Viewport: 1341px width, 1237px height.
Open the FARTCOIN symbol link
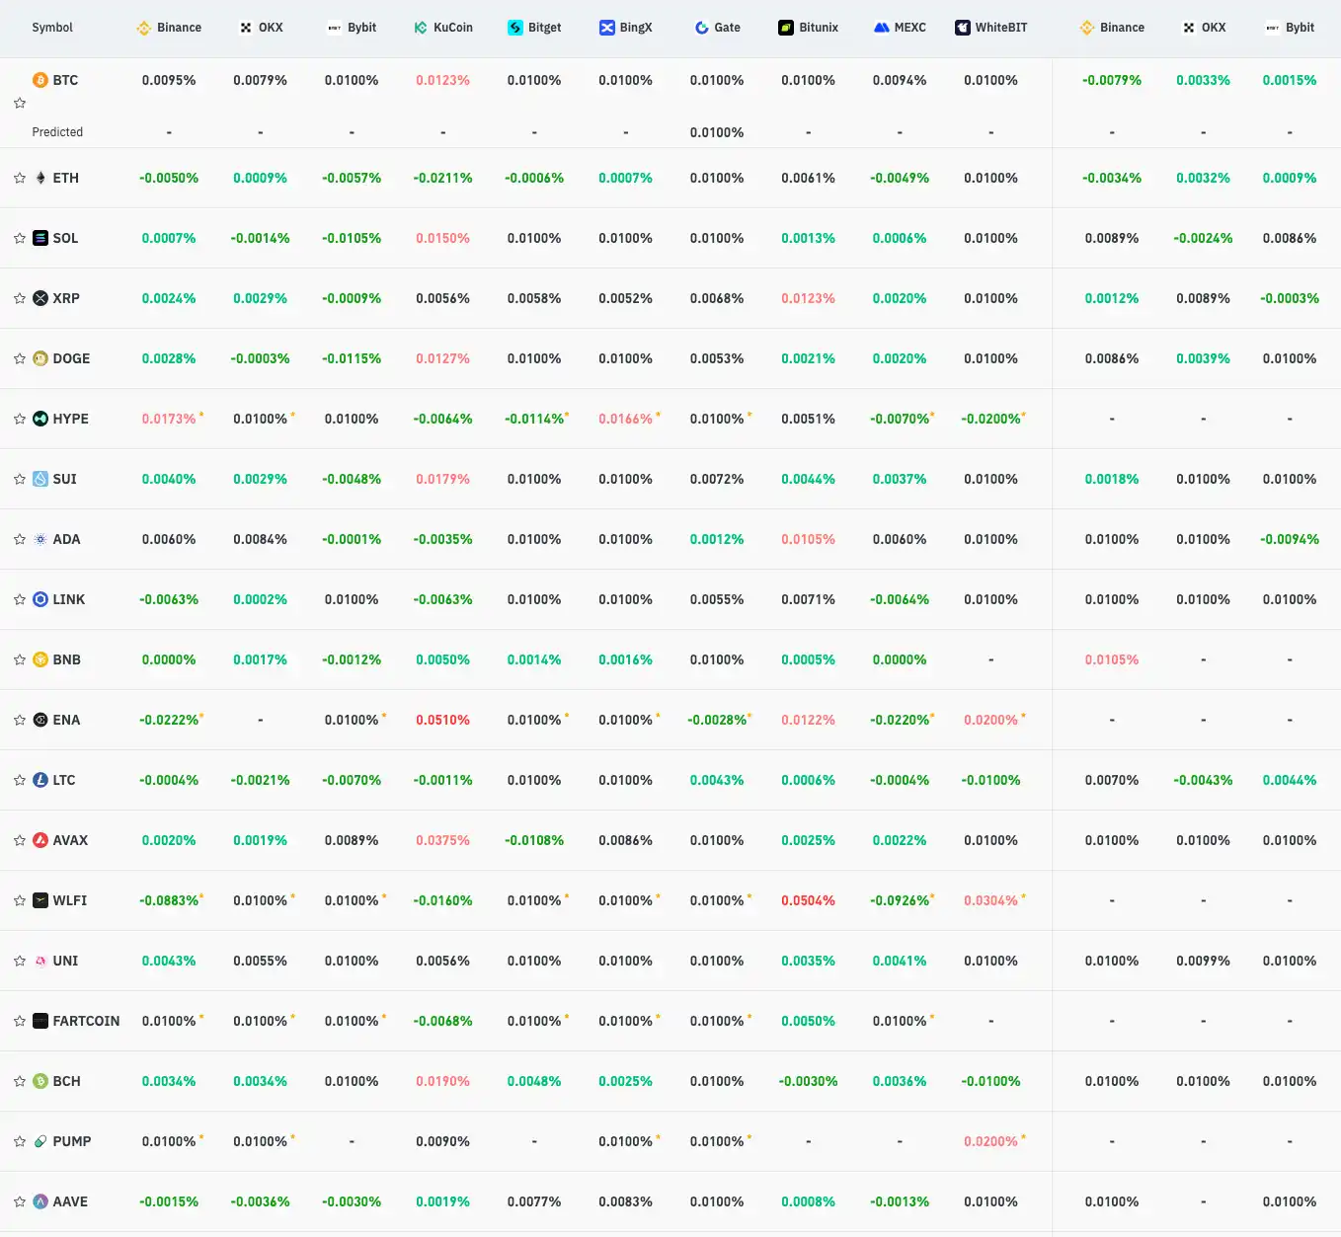(86, 1021)
